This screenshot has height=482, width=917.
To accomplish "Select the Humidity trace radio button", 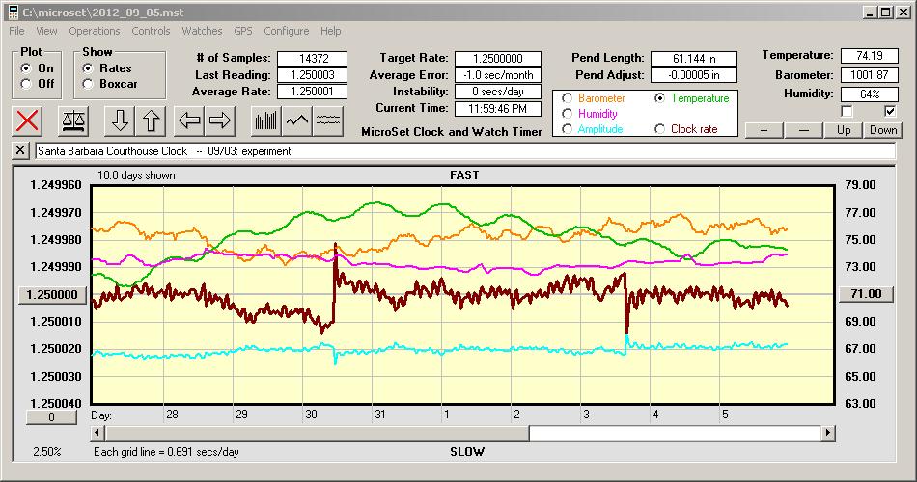I will point(567,114).
